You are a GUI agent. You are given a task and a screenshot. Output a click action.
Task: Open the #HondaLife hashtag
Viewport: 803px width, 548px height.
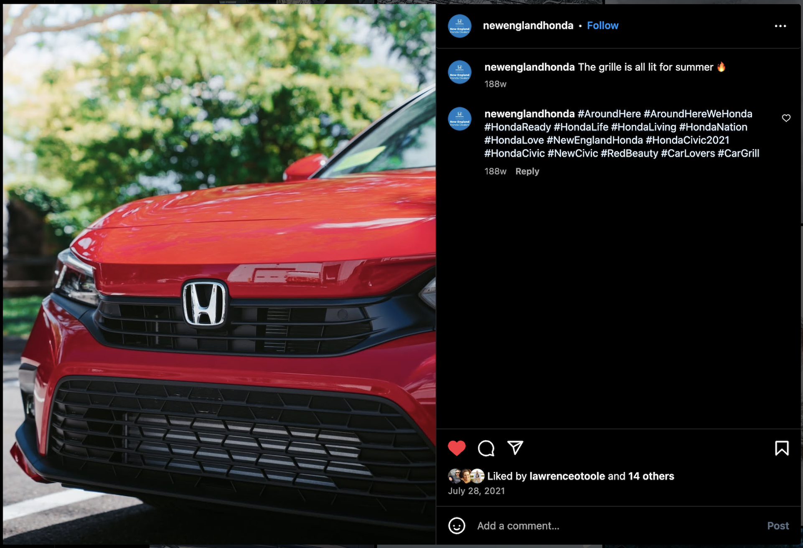[581, 127]
